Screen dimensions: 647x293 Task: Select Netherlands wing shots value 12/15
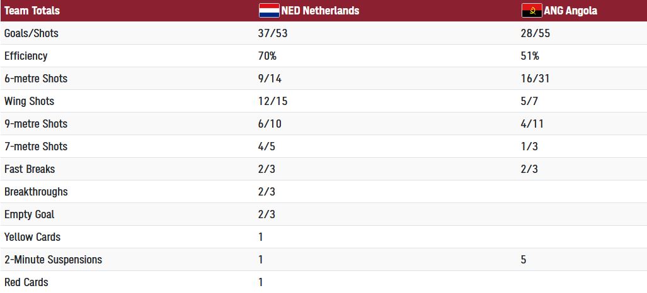click(x=273, y=101)
